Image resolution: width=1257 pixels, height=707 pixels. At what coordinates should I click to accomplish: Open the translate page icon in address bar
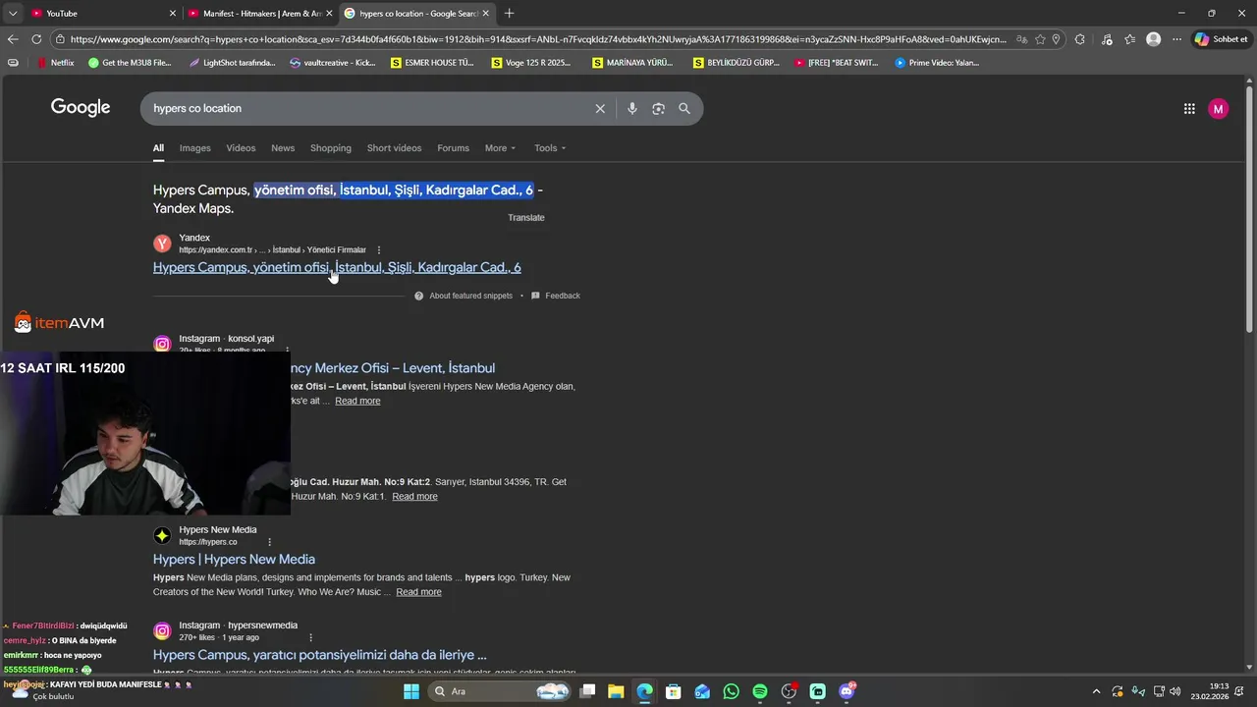(1022, 39)
